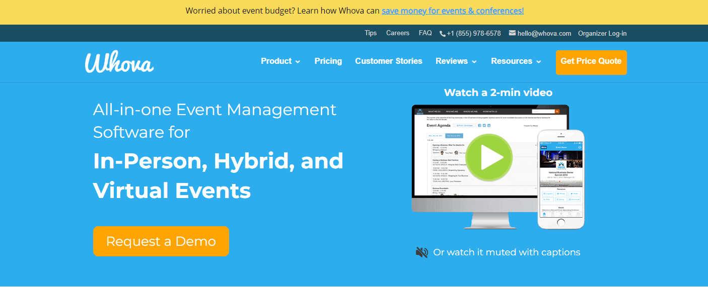Click 'All-in-one Event Management' text

pos(215,110)
